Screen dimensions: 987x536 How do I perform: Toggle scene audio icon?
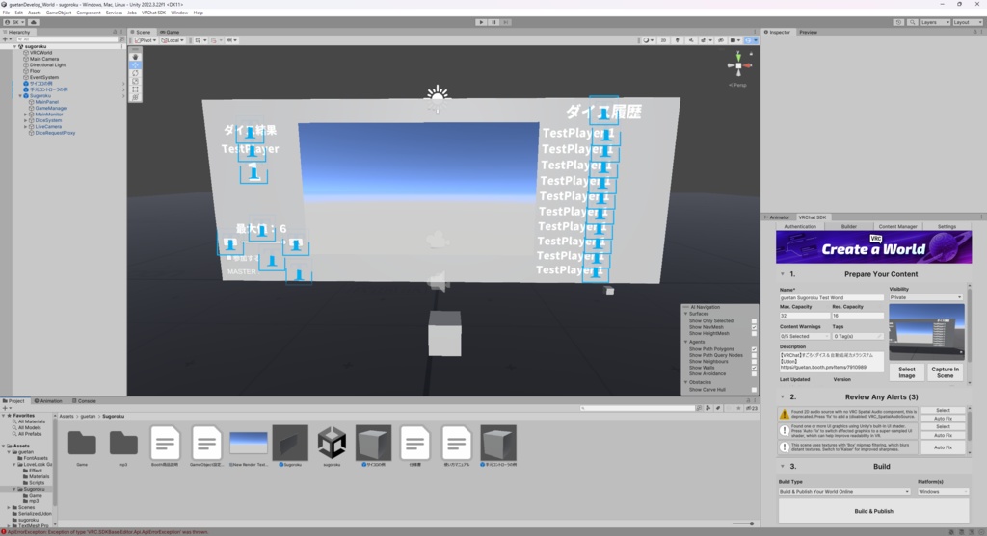click(x=691, y=40)
